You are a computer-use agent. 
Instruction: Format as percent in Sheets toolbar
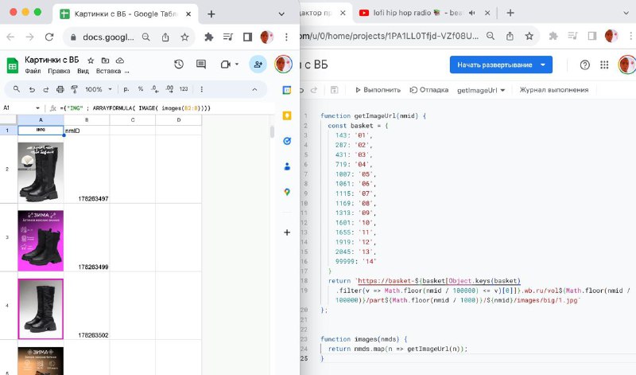[141, 89]
